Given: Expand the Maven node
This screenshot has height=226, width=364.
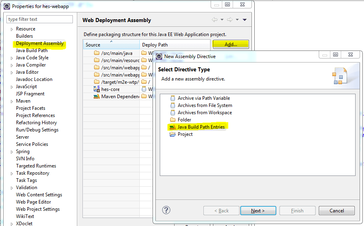Looking at the screenshot, I should click(12, 101).
